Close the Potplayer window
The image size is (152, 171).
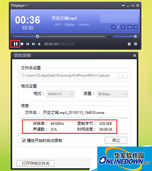[x=138, y=5]
